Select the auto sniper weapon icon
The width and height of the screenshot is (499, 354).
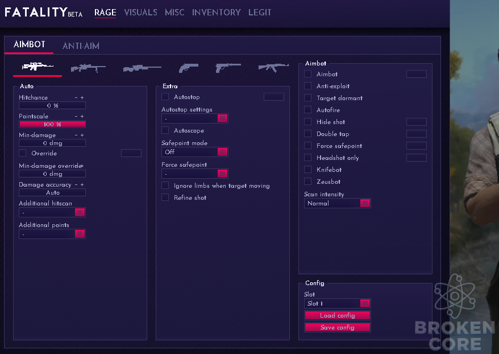[x=38, y=66]
